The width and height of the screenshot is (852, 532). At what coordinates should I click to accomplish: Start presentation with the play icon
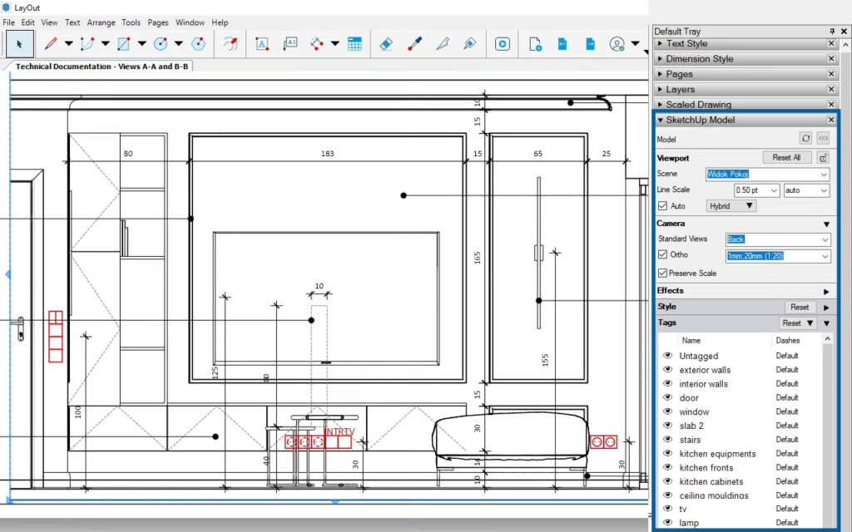pyautogui.click(x=503, y=43)
